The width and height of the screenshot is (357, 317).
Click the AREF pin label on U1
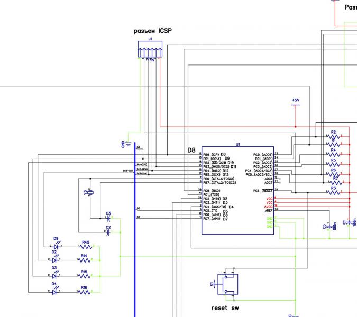(x=268, y=210)
